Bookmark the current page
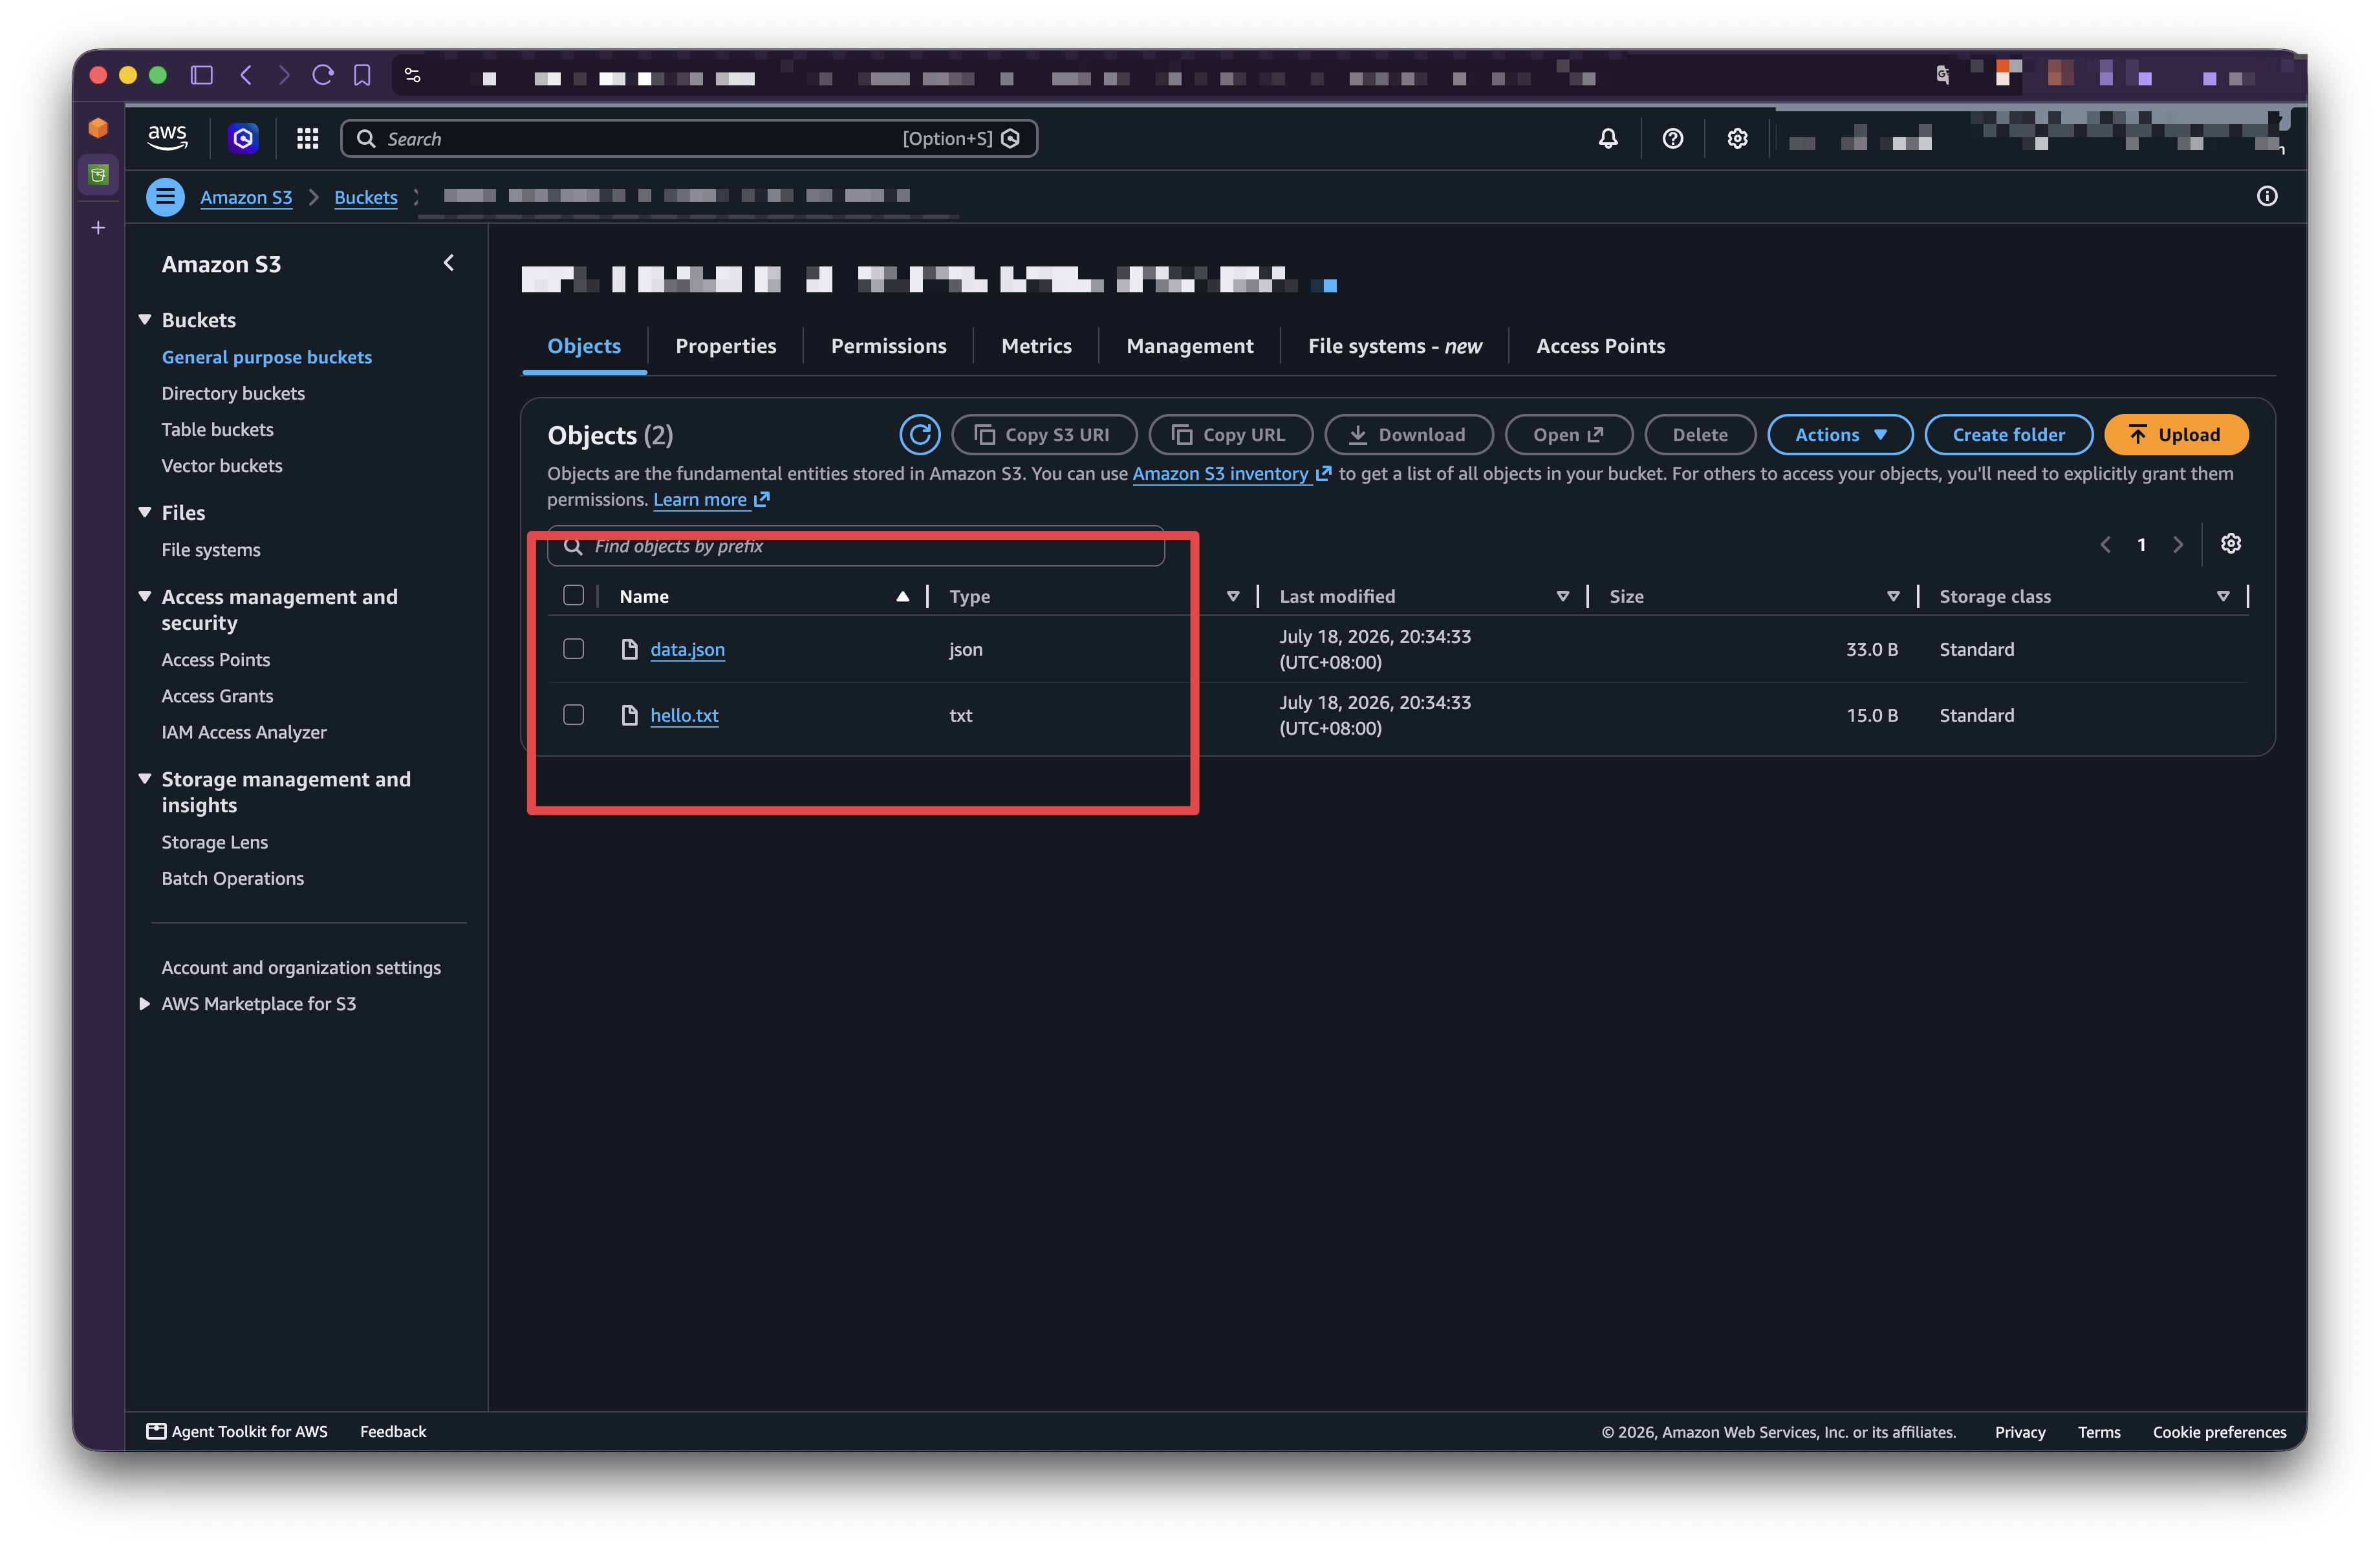Image resolution: width=2380 pixels, height=1547 pixels. pyautogui.click(x=362, y=75)
